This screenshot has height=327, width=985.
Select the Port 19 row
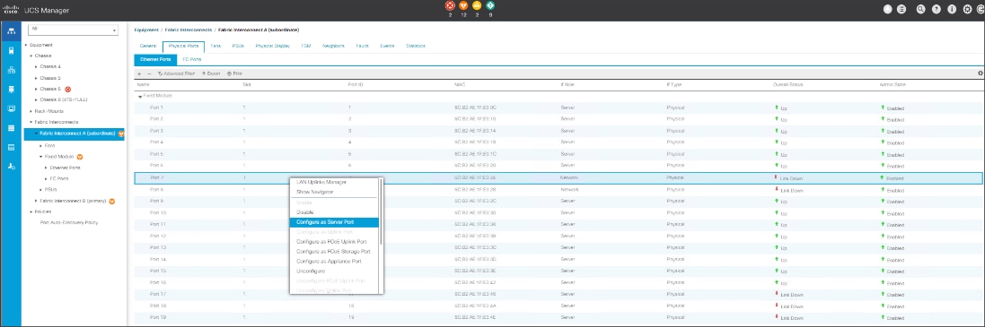(558, 318)
